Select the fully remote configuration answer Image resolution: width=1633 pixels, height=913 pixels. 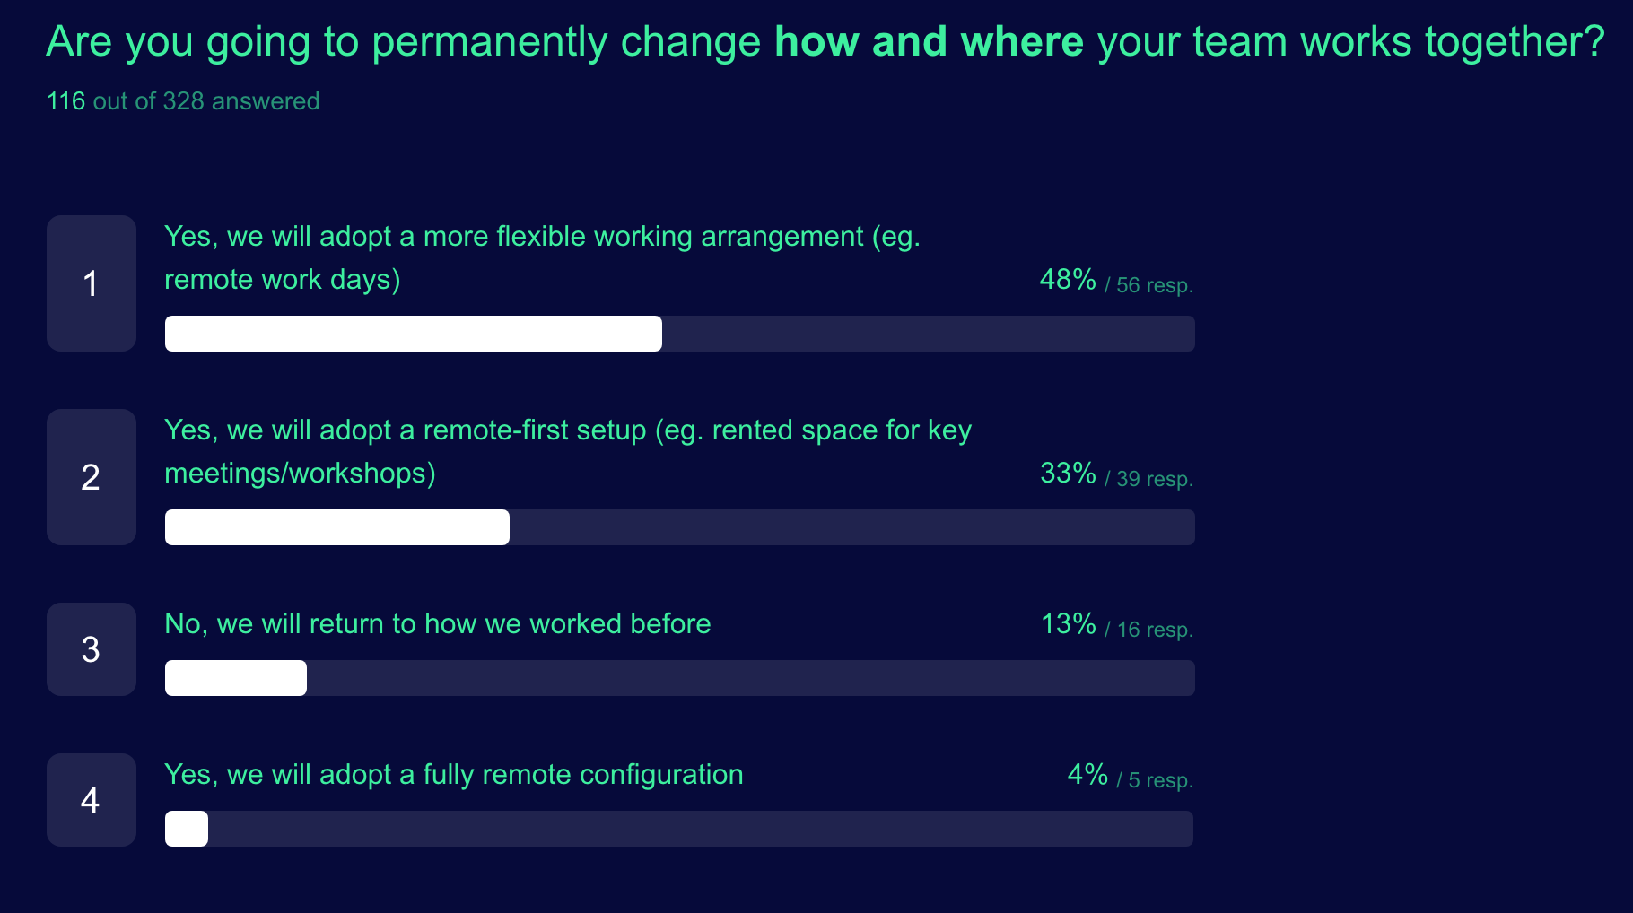coord(453,774)
